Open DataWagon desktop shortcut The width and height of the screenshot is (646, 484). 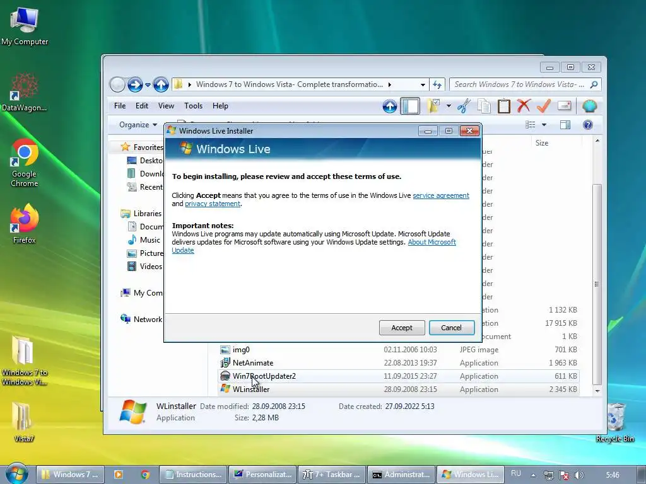(25, 93)
